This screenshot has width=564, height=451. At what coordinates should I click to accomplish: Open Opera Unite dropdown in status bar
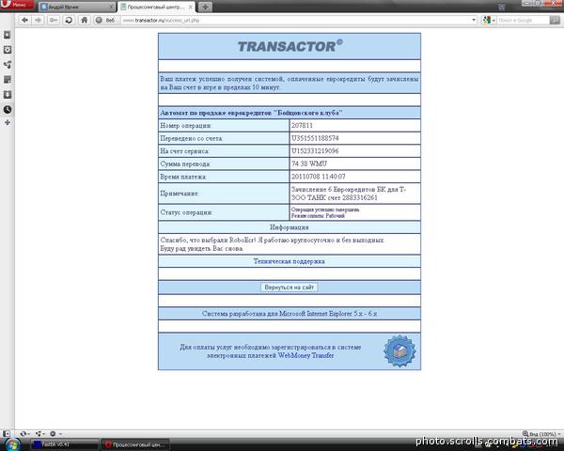(39, 434)
